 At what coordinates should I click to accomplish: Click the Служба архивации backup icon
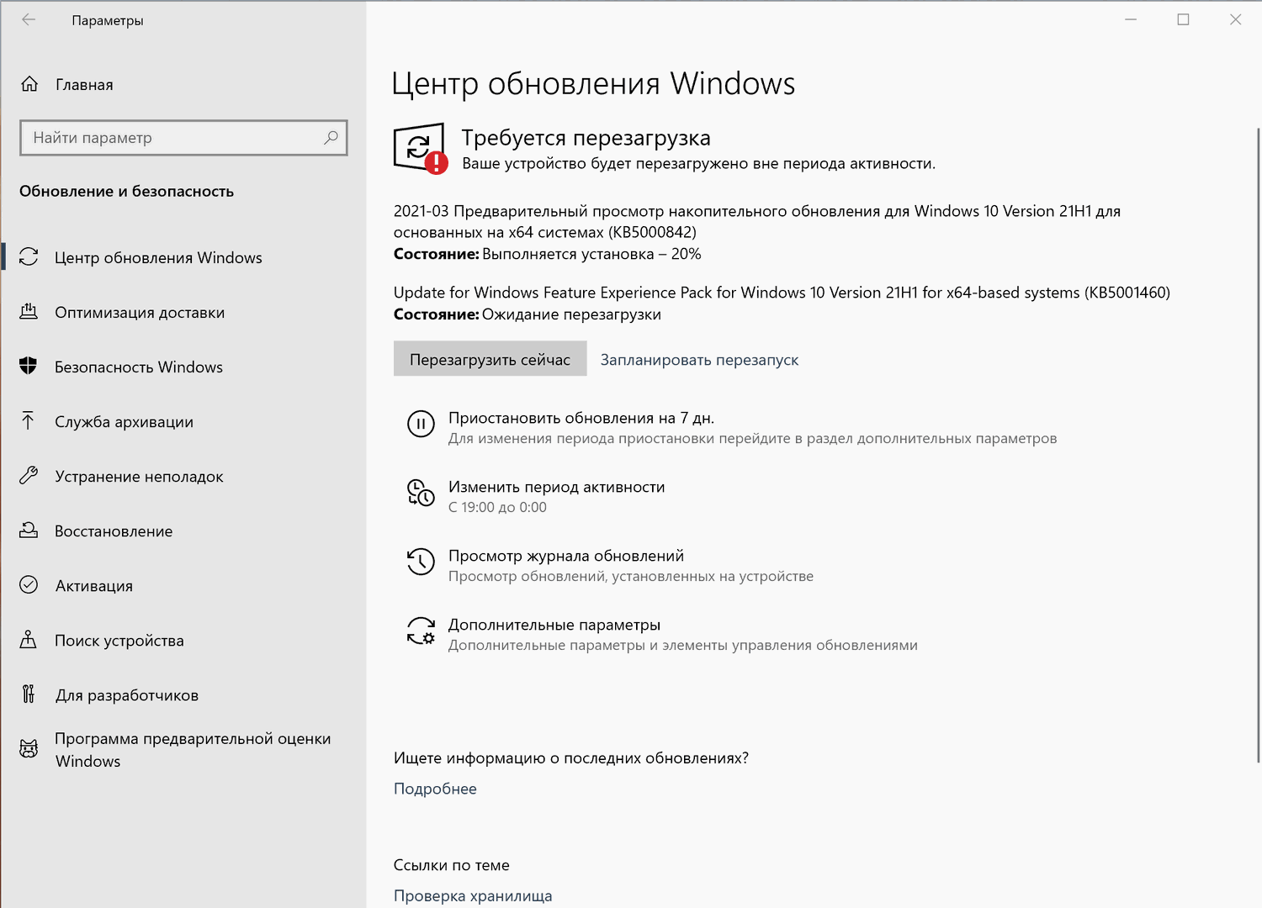pyautogui.click(x=29, y=421)
